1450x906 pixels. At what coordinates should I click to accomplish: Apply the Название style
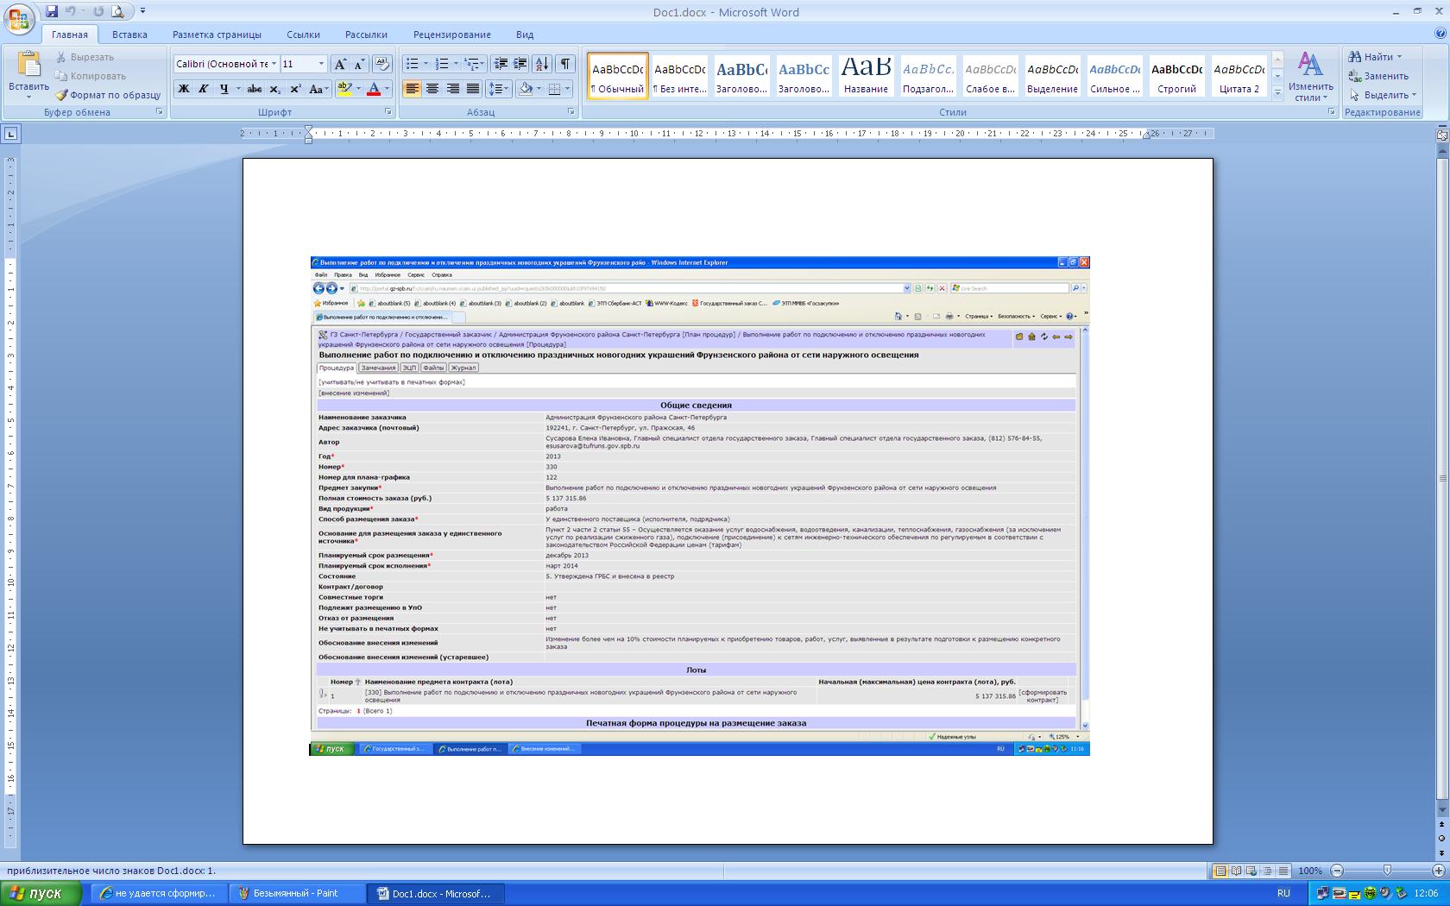866,75
